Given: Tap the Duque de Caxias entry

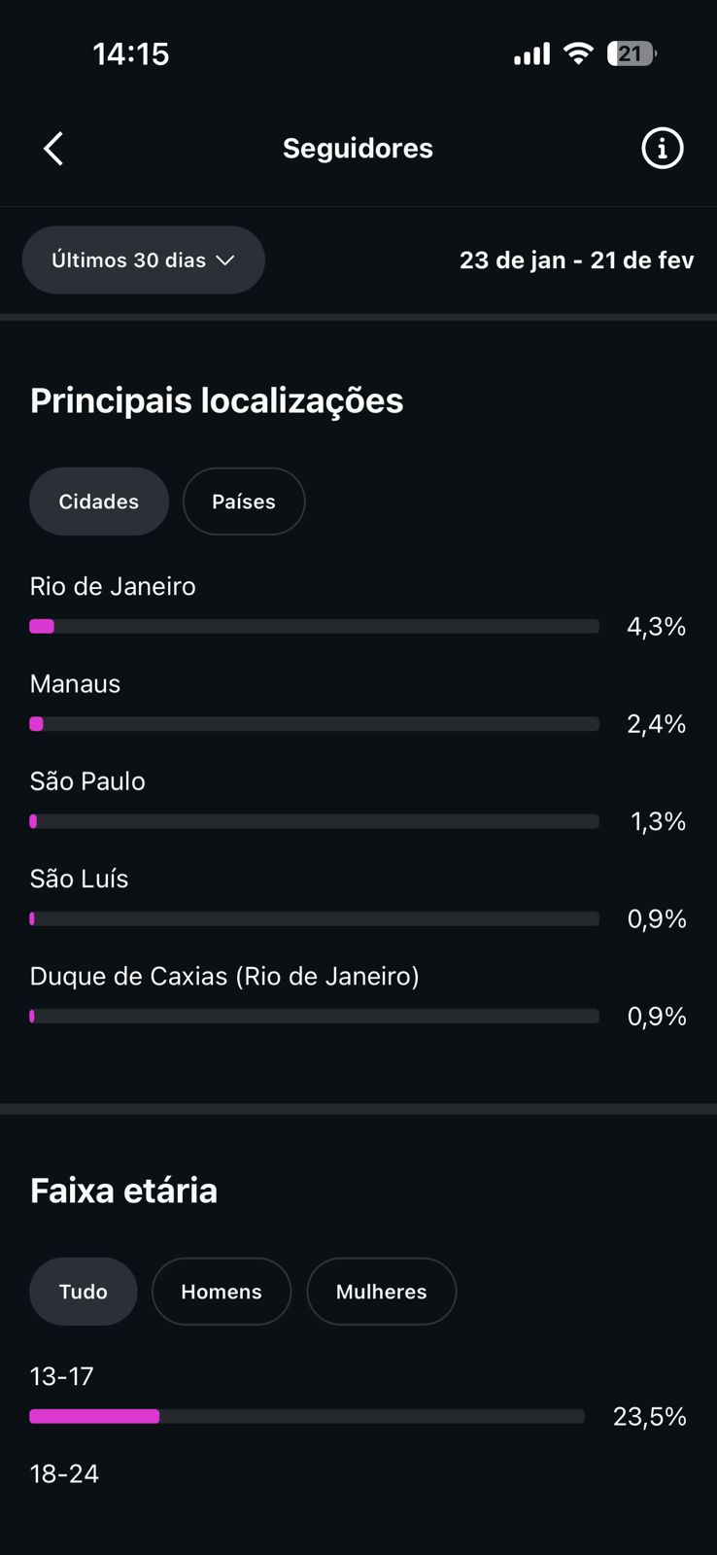Looking at the screenshot, I should (224, 976).
